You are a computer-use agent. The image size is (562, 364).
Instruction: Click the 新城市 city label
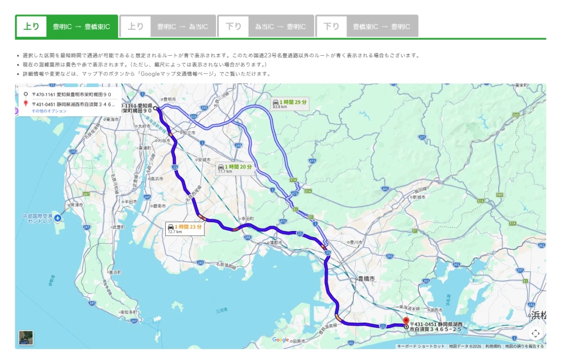[x=419, y=197]
